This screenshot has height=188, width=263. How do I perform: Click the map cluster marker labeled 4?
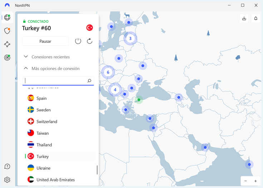coord(115,90)
